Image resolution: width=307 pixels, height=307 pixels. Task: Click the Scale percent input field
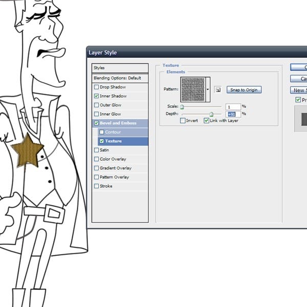coord(233,107)
